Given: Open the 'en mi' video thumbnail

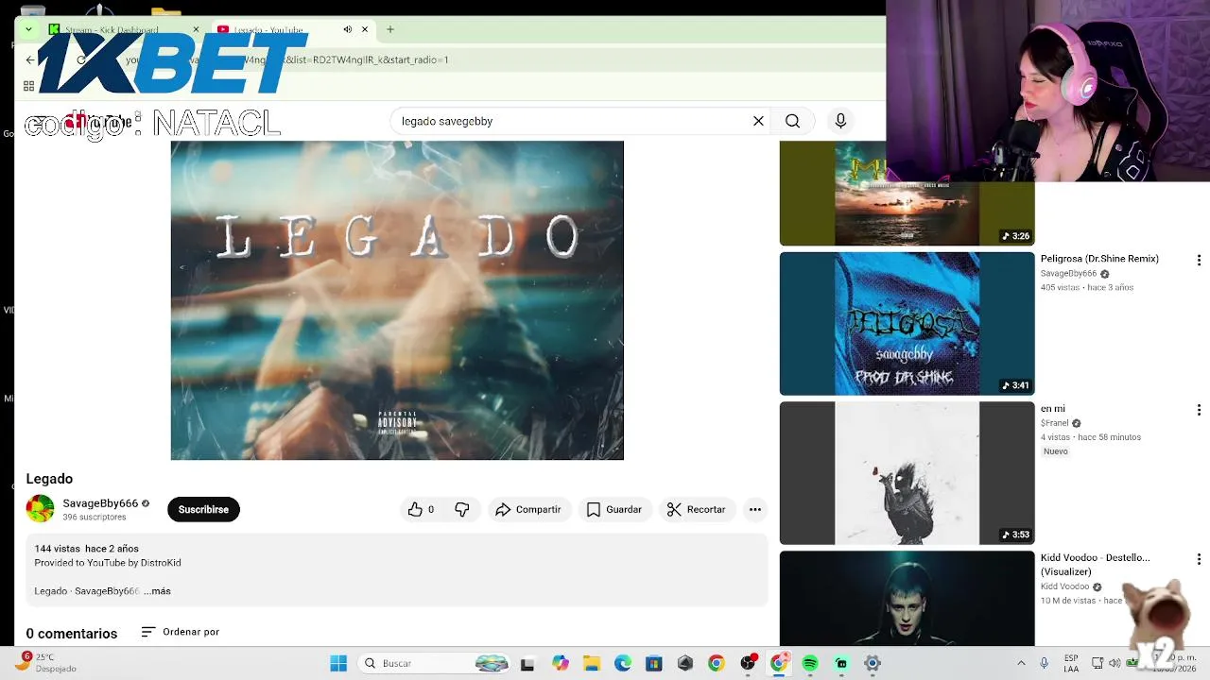Looking at the screenshot, I should [907, 473].
